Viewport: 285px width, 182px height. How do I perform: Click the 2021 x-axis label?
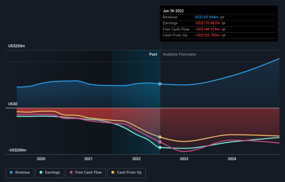click(88, 159)
